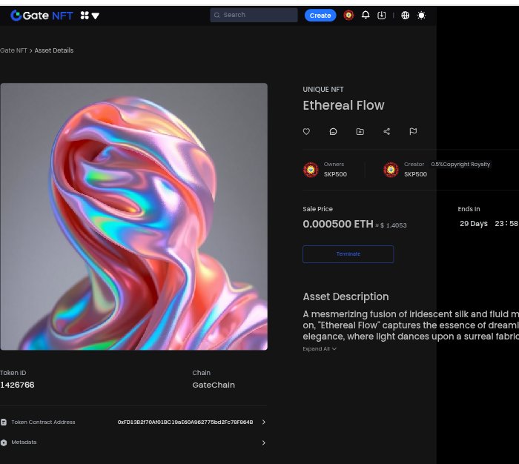This screenshot has height=464, width=519.
Task: Expand All asset description
Action: pyautogui.click(x=320, y=349)
